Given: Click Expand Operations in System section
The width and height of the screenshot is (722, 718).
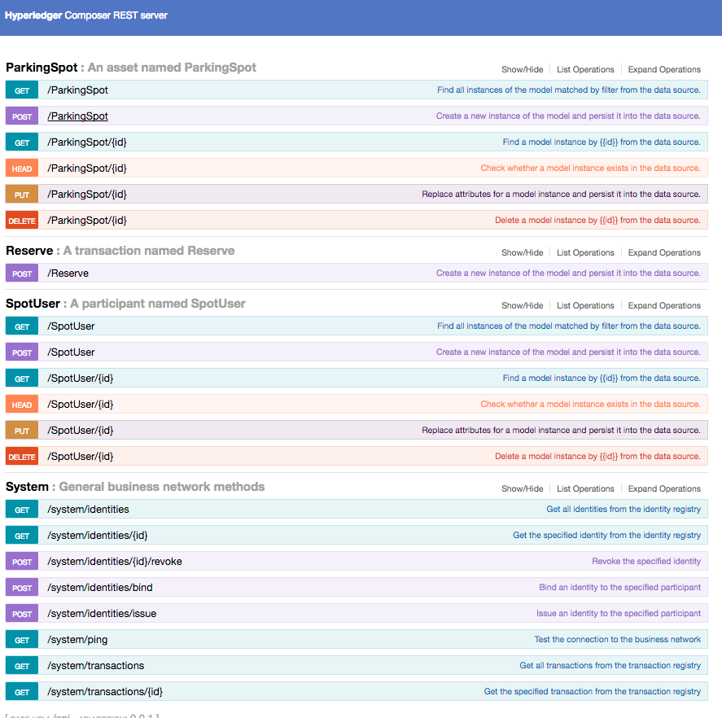Looking at the screenshot, I should pos(664,488).
